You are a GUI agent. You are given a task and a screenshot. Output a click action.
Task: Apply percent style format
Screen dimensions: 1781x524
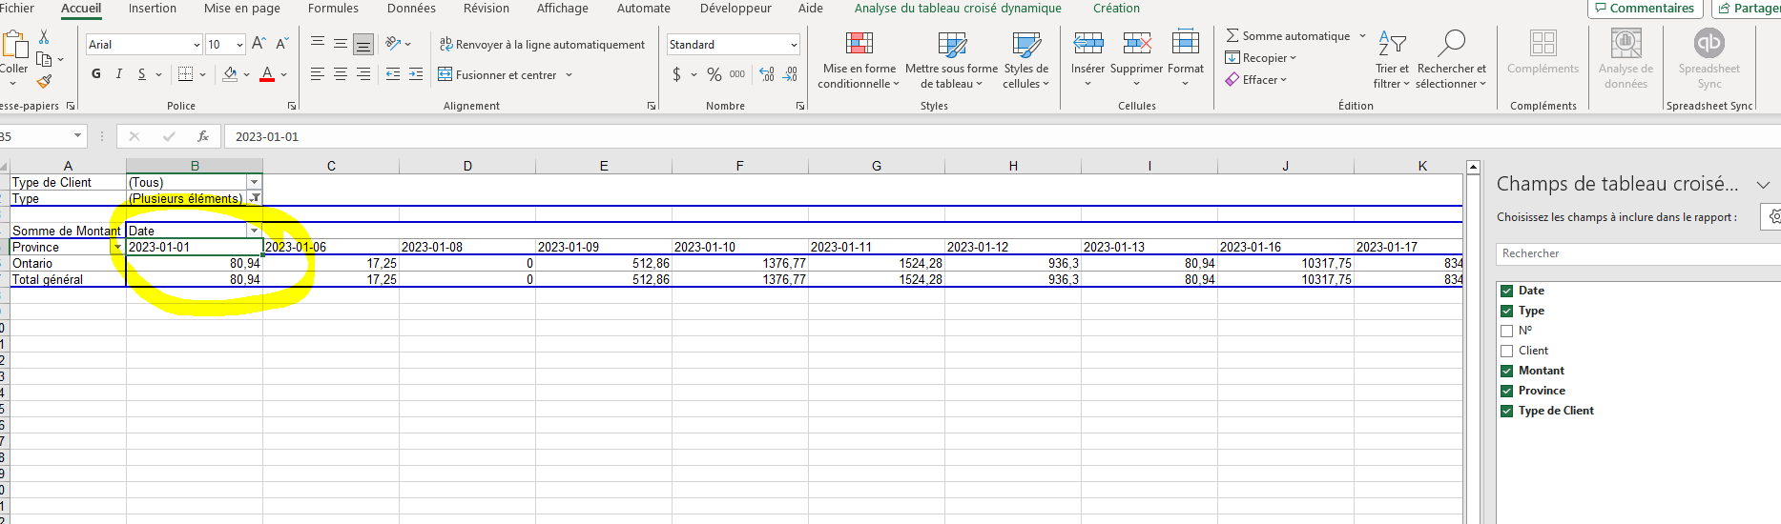pos(714,74)
